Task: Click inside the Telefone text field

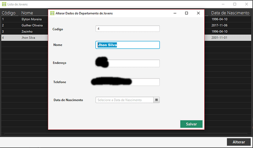Action: [x=128, y=82]
